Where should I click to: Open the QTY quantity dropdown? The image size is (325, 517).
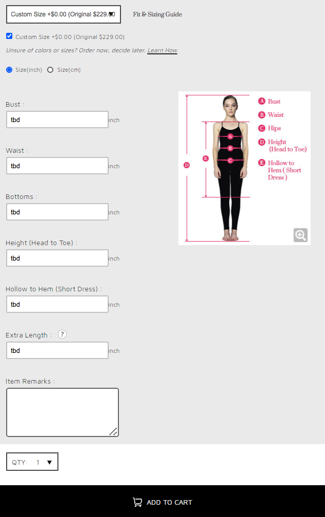[x=32, y=462]
